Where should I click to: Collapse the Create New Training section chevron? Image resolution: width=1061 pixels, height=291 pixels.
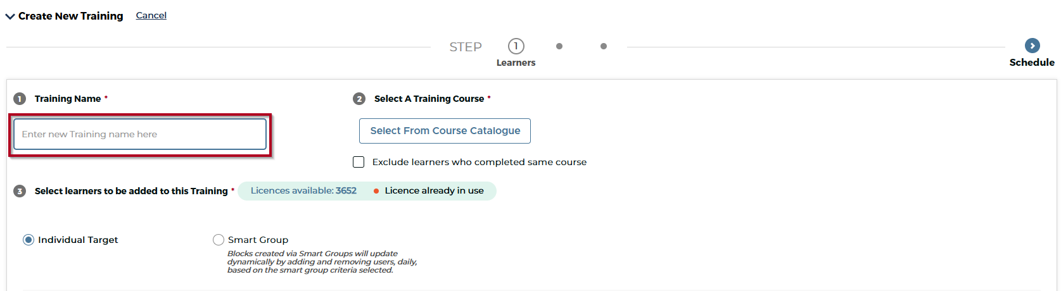pyautogui.click(x=10, y=16)
